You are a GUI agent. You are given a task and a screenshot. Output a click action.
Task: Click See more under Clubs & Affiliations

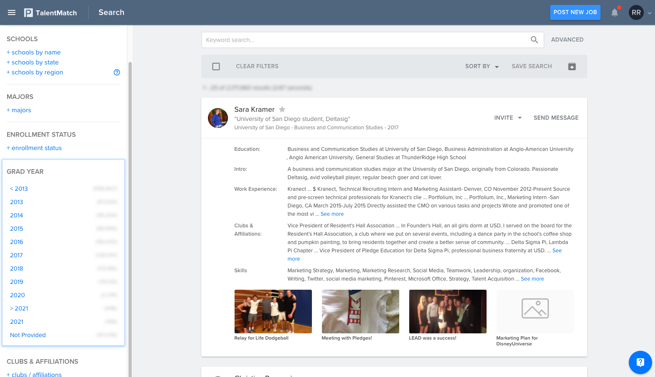pyautogui.click(x=557, y=251)
